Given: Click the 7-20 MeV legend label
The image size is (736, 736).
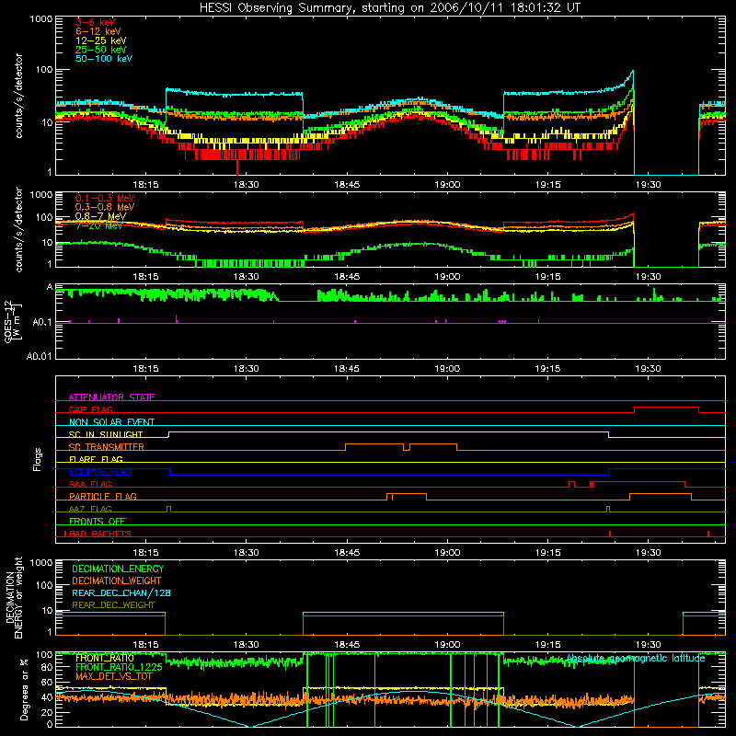Looking at the screenshot, I should point(98,225).
